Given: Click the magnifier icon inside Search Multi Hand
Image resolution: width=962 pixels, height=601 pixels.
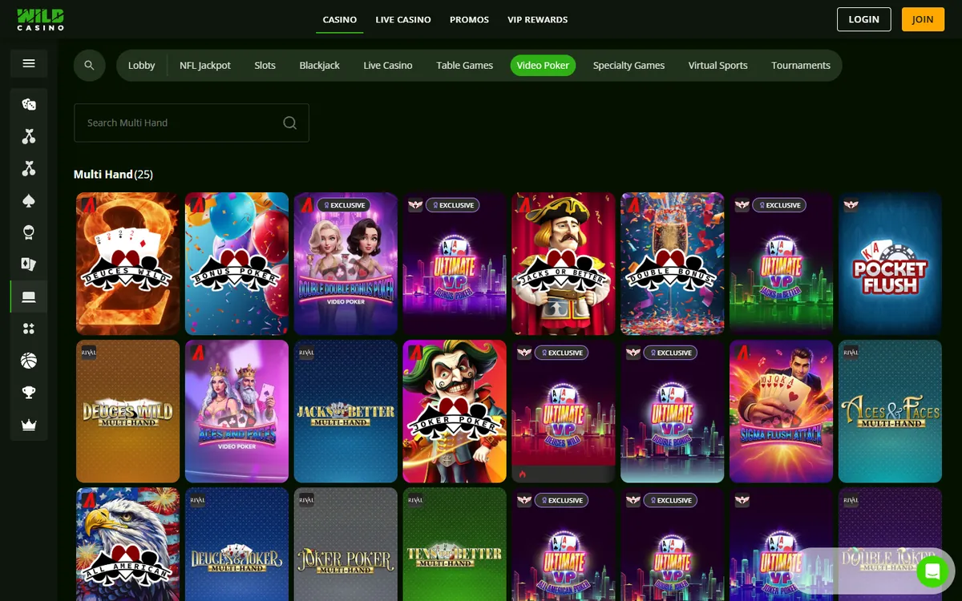Looking at the screenshot, I should [290, 123].
